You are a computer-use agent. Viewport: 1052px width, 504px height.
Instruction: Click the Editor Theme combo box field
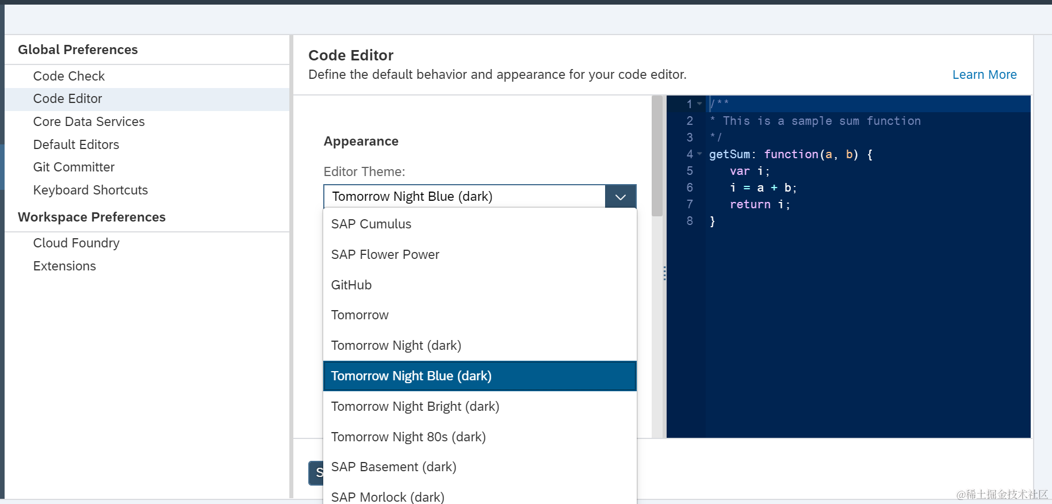465,196
